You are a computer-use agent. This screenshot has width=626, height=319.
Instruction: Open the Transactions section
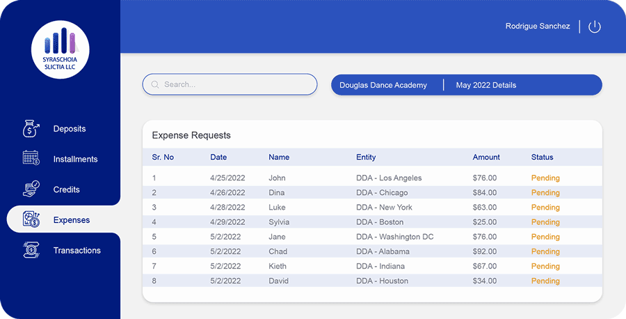(x=77, y=250)
